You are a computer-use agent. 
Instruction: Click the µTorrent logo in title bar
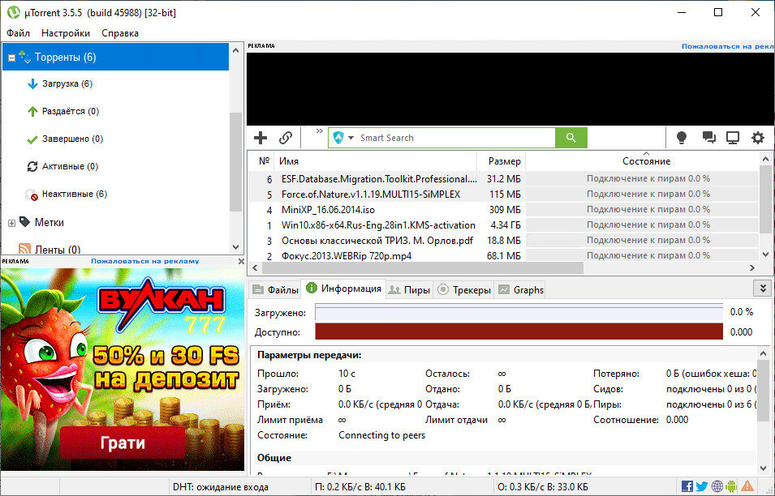tap(13, 12)
